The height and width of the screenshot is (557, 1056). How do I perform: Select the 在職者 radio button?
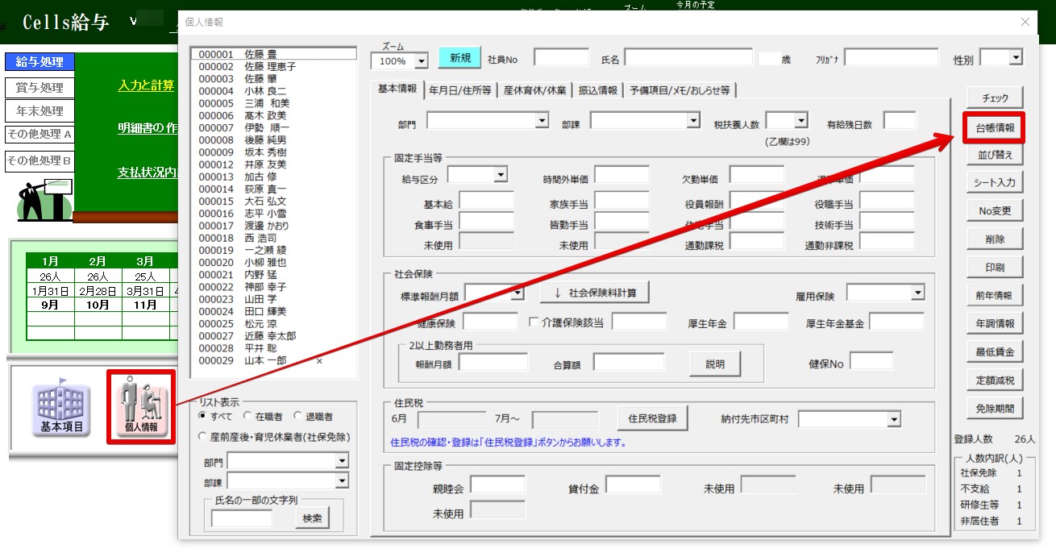tap(247, 417)
